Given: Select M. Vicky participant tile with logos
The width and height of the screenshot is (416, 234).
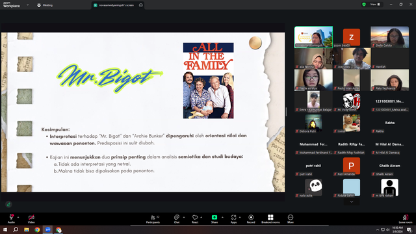Looking at the screenshot, I should pos(352,101).
